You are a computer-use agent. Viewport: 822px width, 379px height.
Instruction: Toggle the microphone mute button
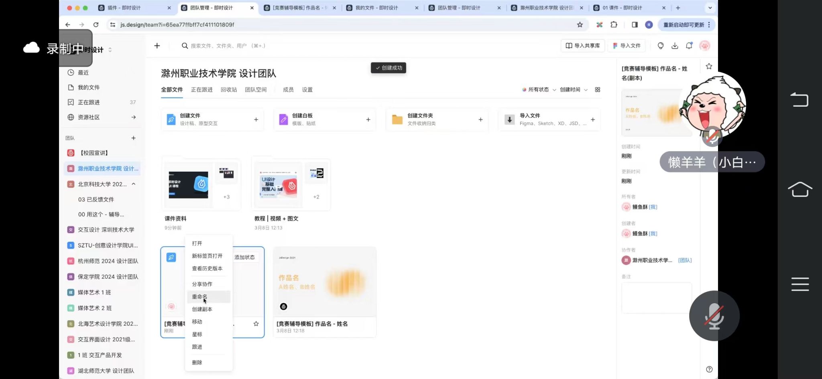714,316
